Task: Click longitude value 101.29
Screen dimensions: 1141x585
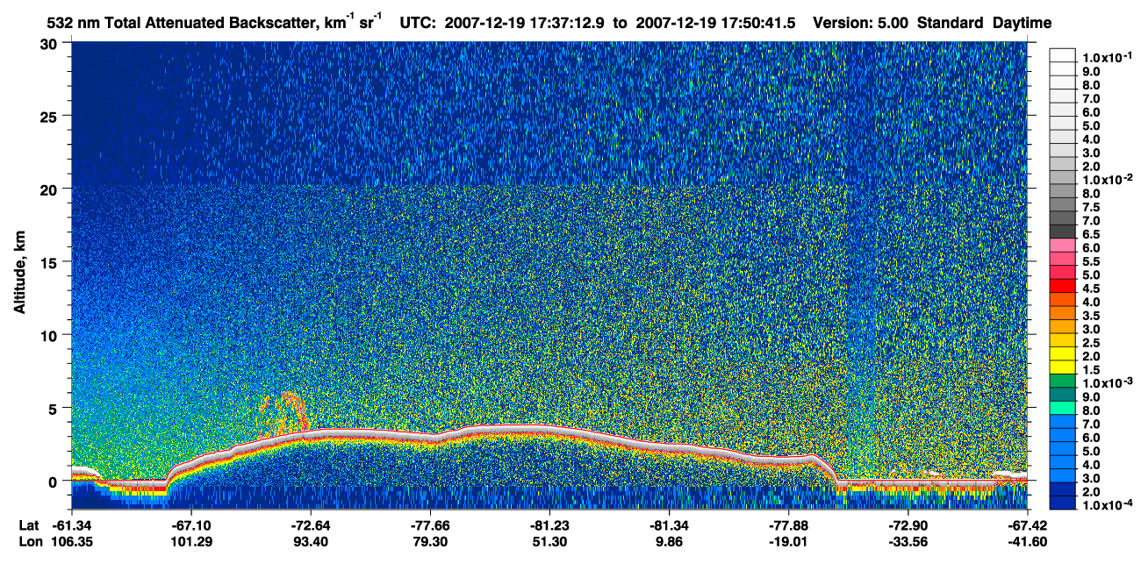Action: coord(190,541)
